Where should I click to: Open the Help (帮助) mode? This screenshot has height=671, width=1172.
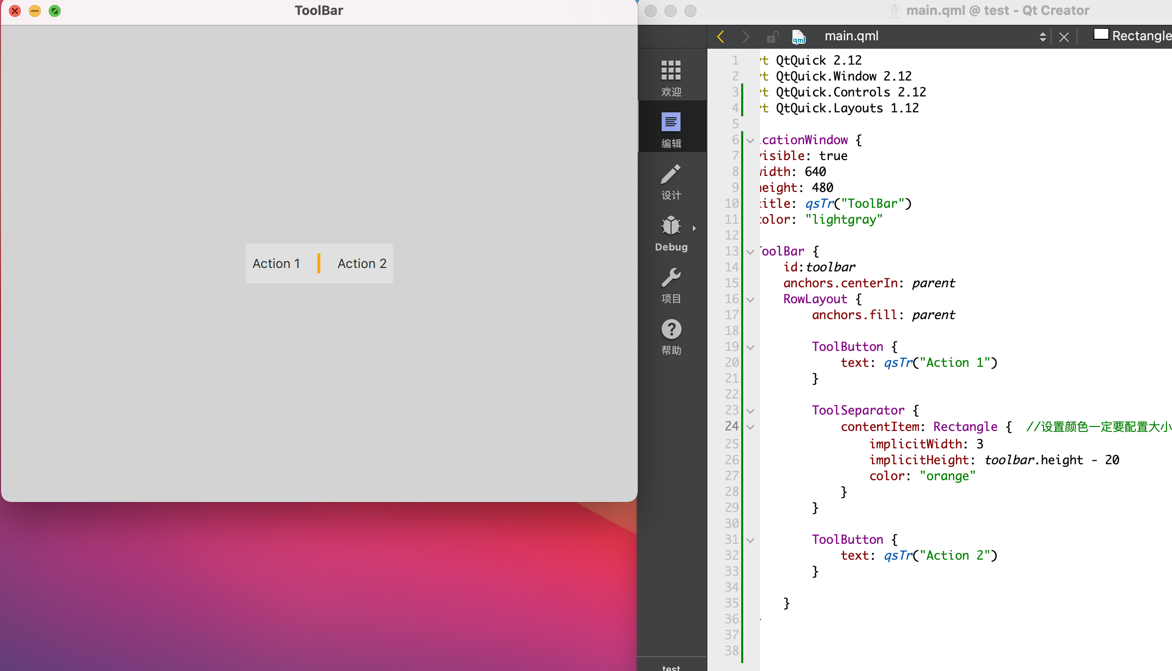coord(671,337)
